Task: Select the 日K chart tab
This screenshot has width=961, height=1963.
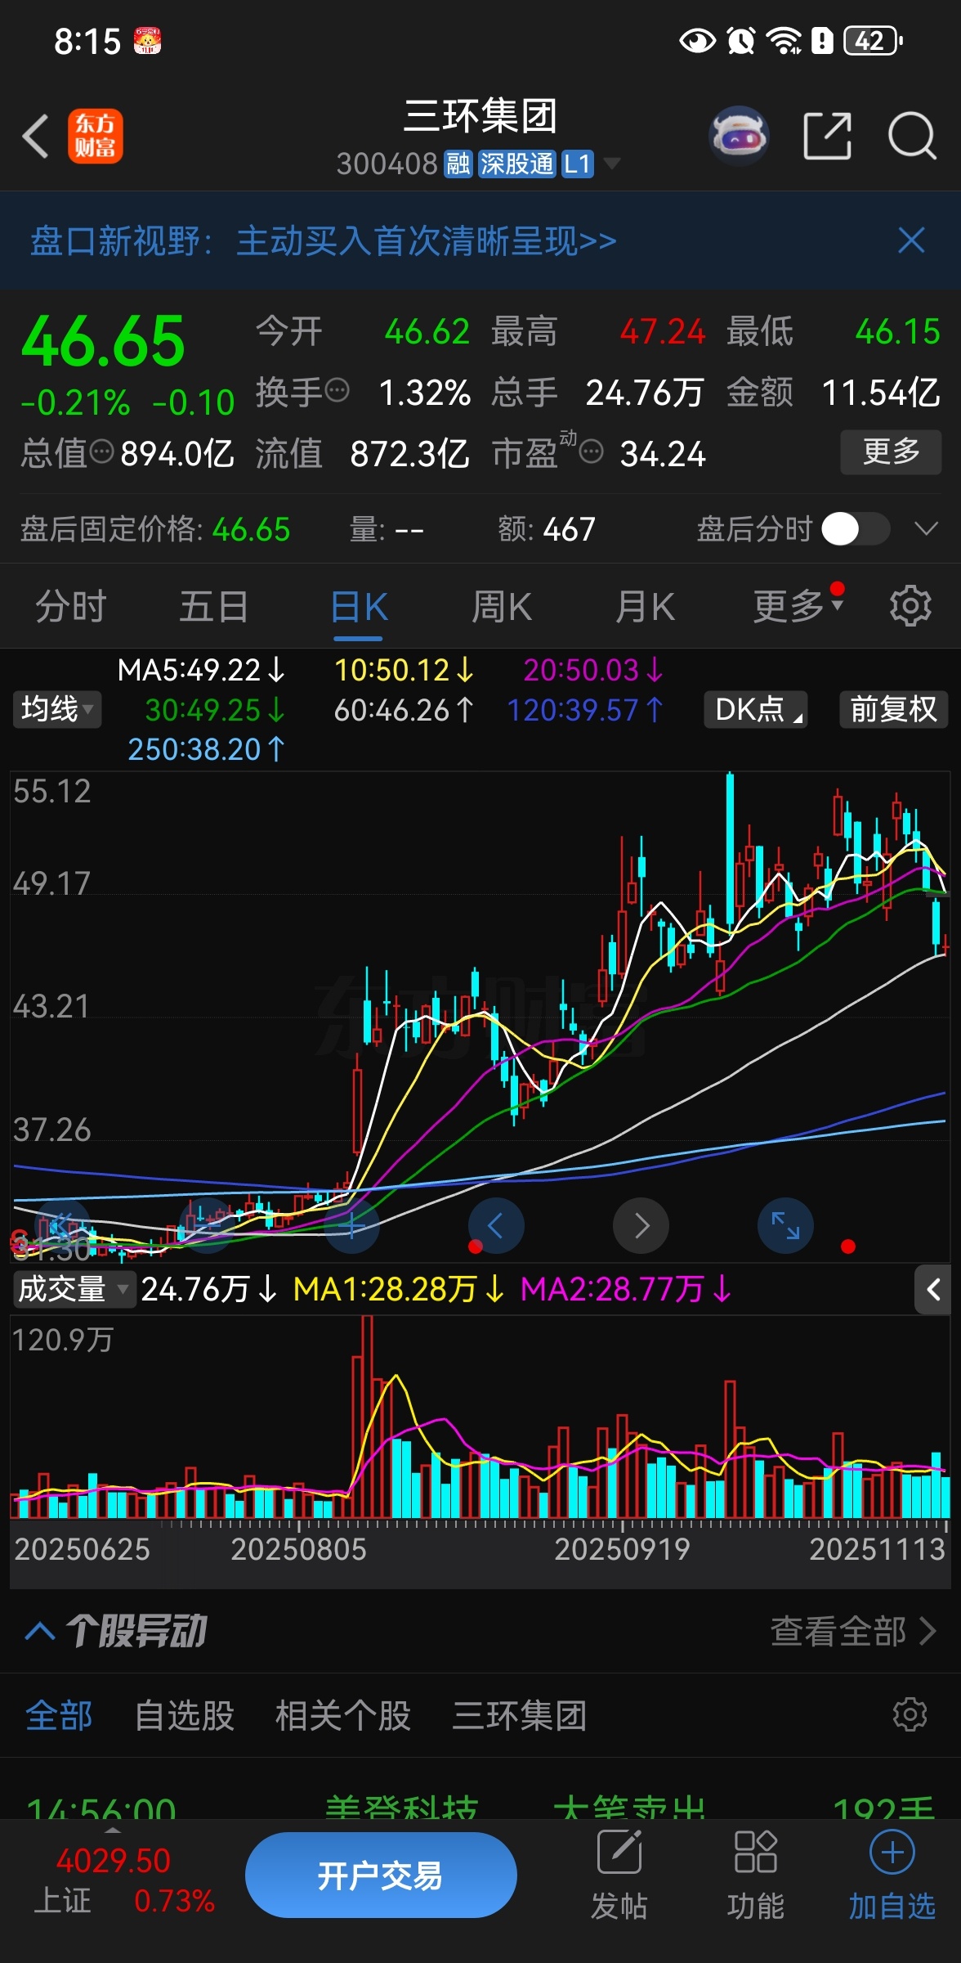Action: tap(359, 609)
